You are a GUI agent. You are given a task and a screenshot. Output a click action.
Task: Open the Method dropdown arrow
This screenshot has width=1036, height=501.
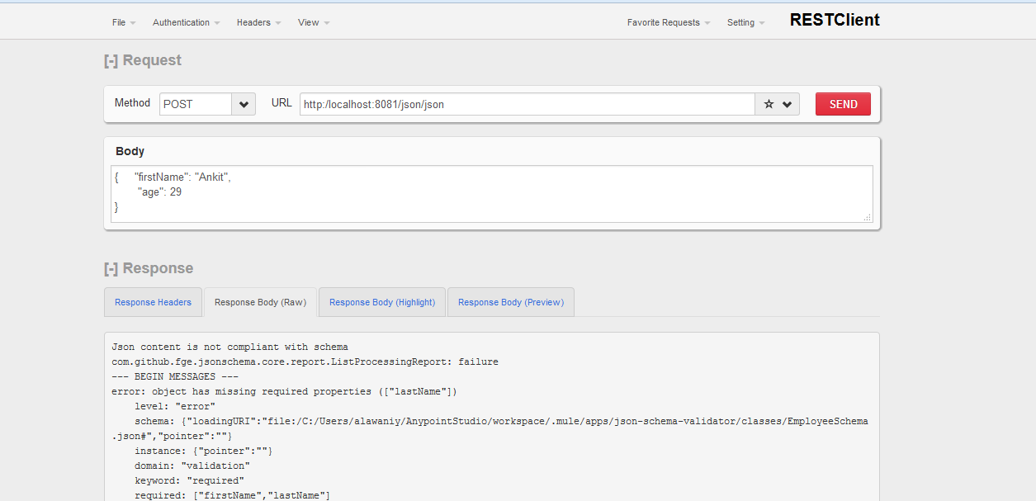coord(243,104)
